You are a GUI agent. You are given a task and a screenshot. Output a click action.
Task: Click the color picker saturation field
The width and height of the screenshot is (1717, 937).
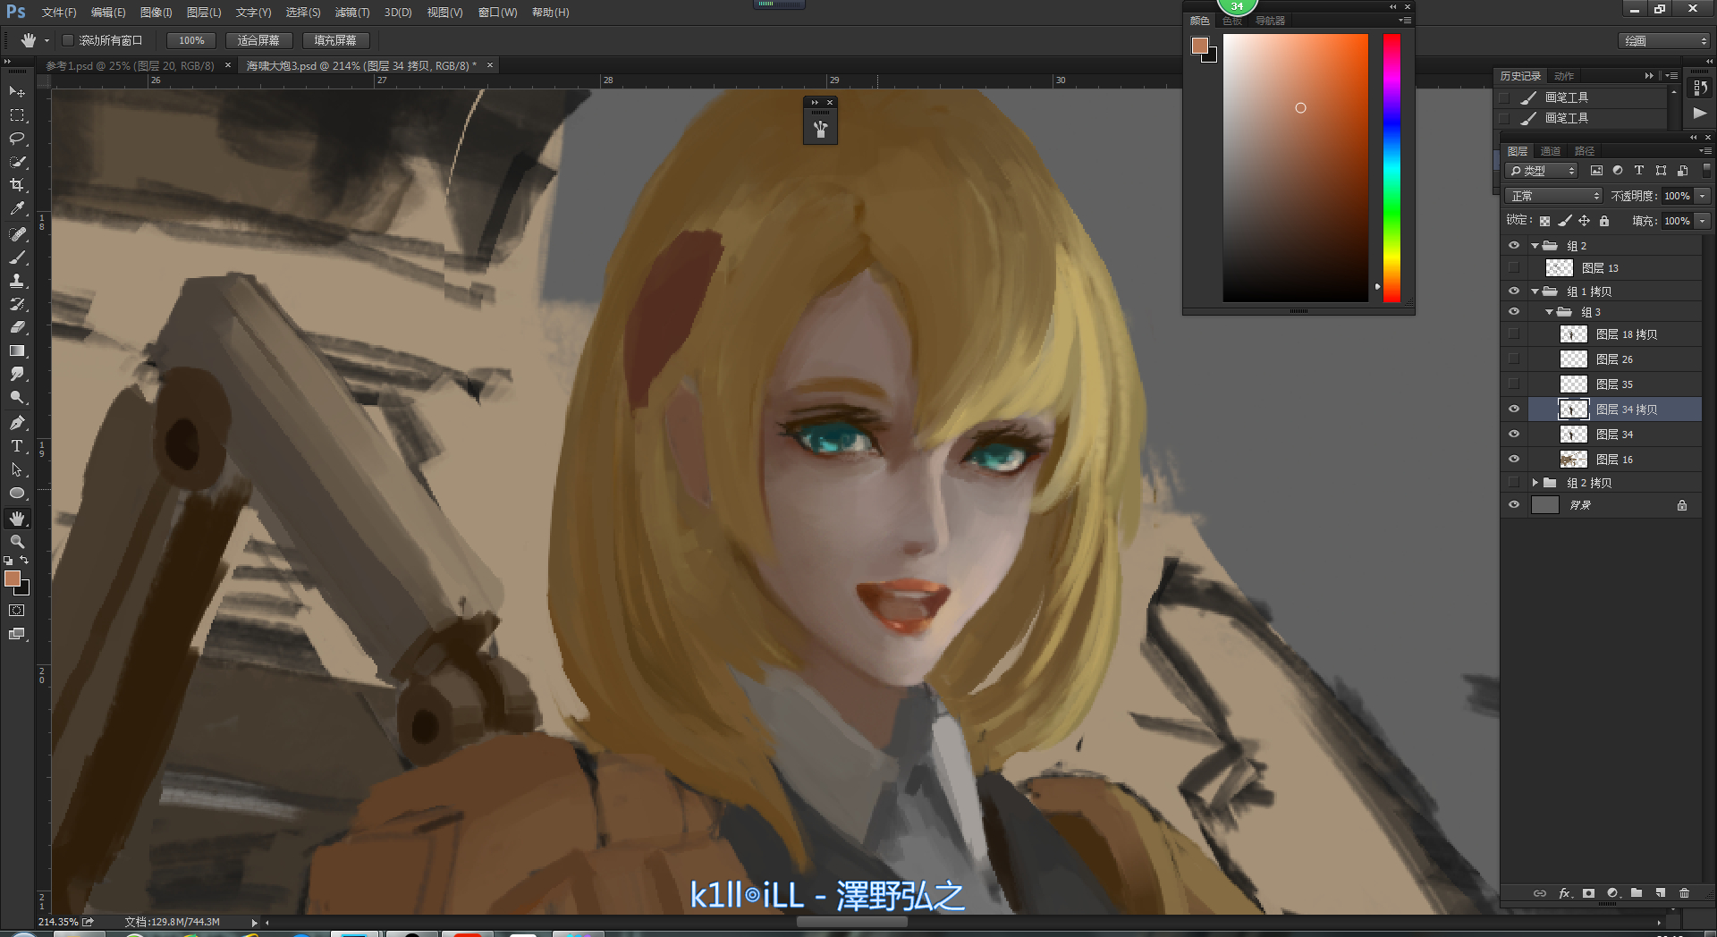coord(1296,168)
